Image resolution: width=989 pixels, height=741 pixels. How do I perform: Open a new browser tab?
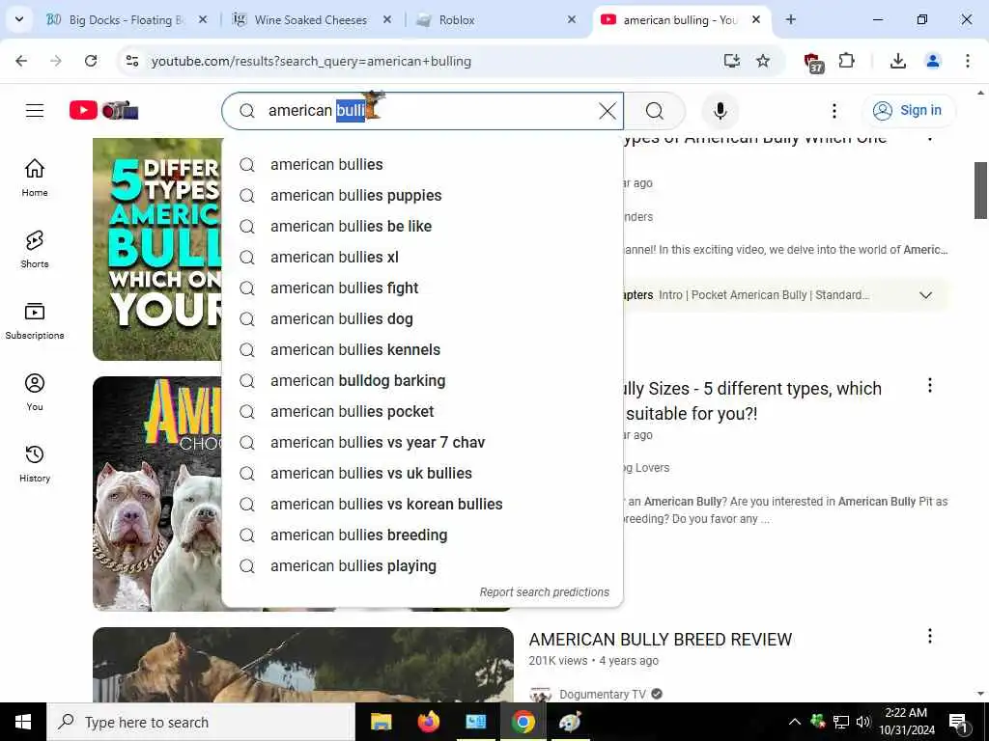790,20
